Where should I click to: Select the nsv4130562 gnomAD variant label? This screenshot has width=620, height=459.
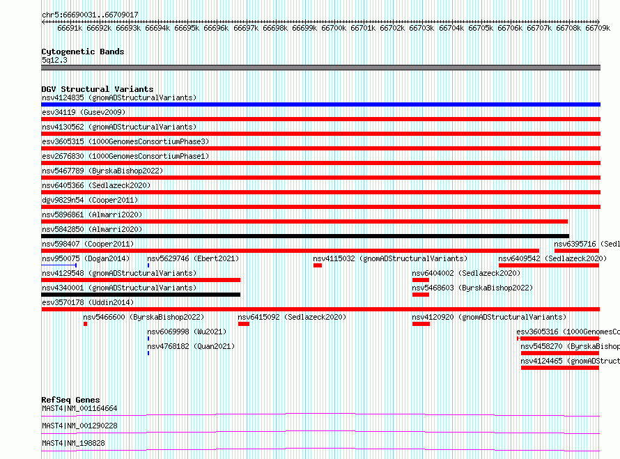pyautogui.click(x=119, y=127)
